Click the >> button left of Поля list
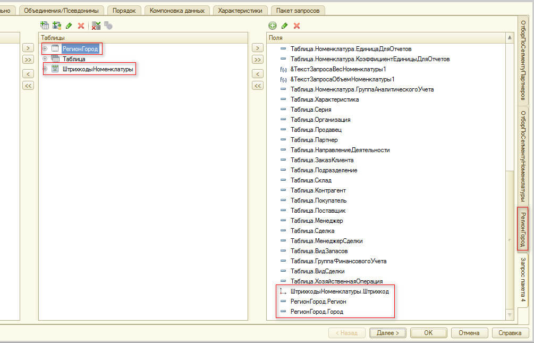The width and height of the screenshot is (534, 343). coord(258,60)
